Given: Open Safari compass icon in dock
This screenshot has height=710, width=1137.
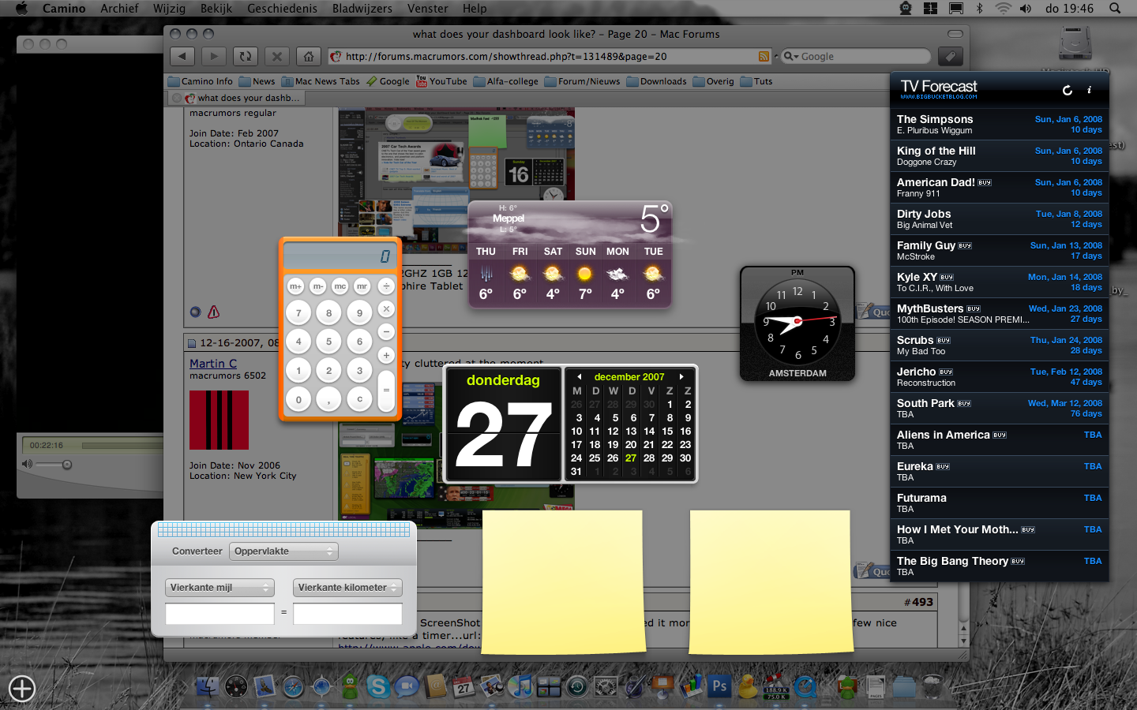Looking at the screenshot, I should [x=293, y=686].
